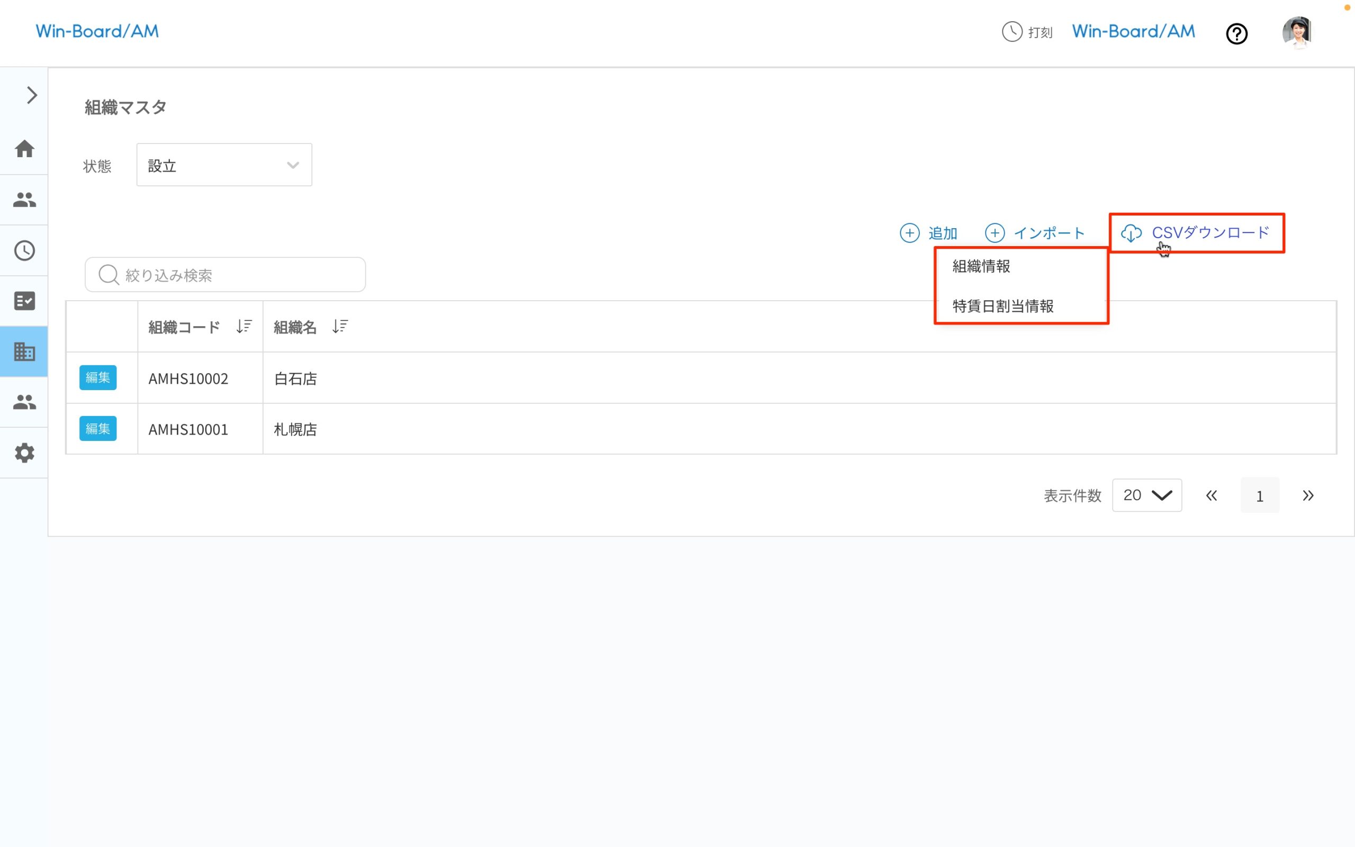The image size is (1355, 847).
Task: Collapse the sidebar with the chevron arrow
Action: (x=31, y=95)
